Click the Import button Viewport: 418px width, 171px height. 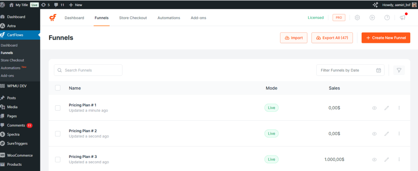(294, 38)
